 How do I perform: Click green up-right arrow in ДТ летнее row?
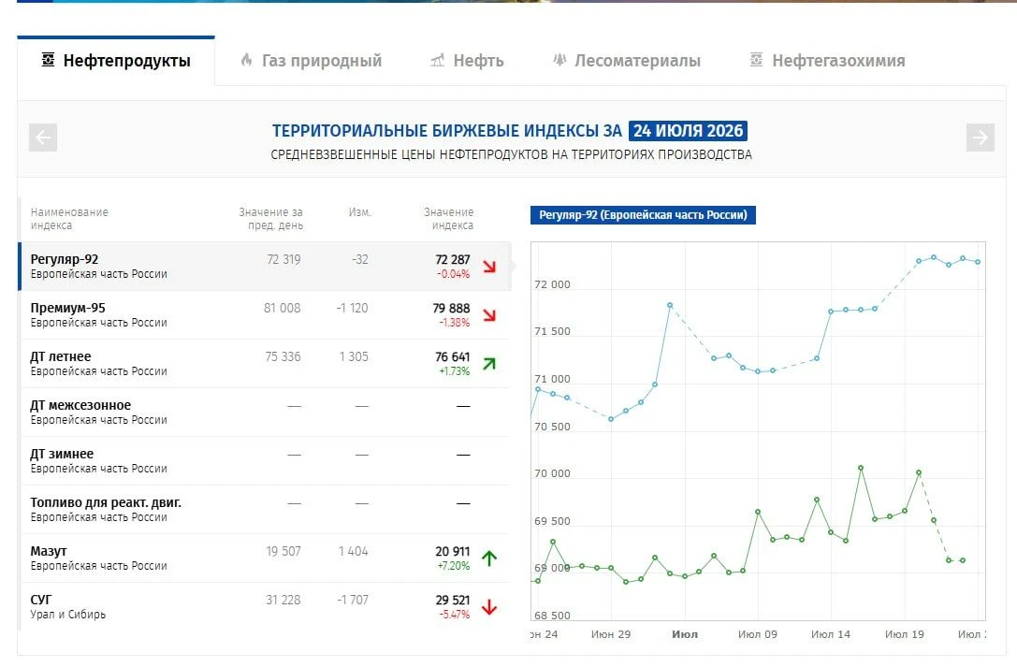coord(489,364)
